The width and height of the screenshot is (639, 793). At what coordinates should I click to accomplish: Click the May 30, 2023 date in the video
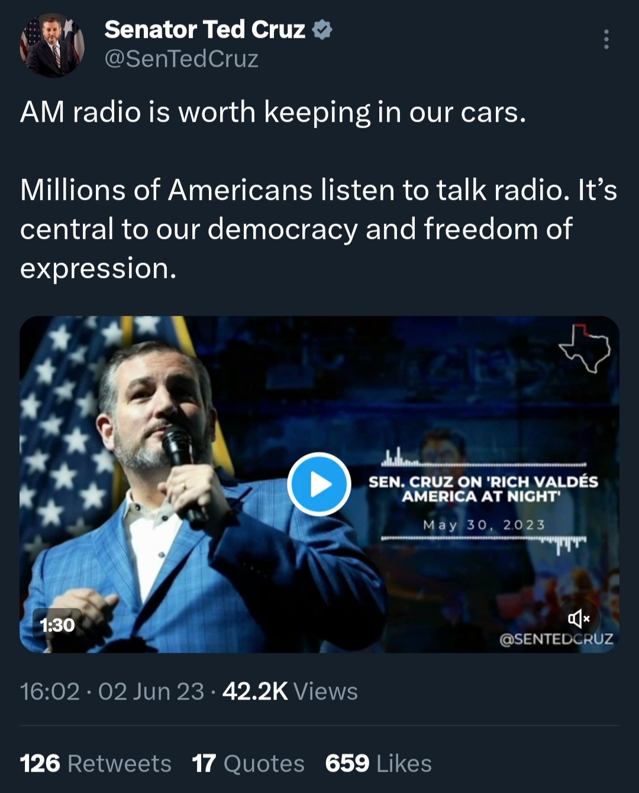point(484,525)
